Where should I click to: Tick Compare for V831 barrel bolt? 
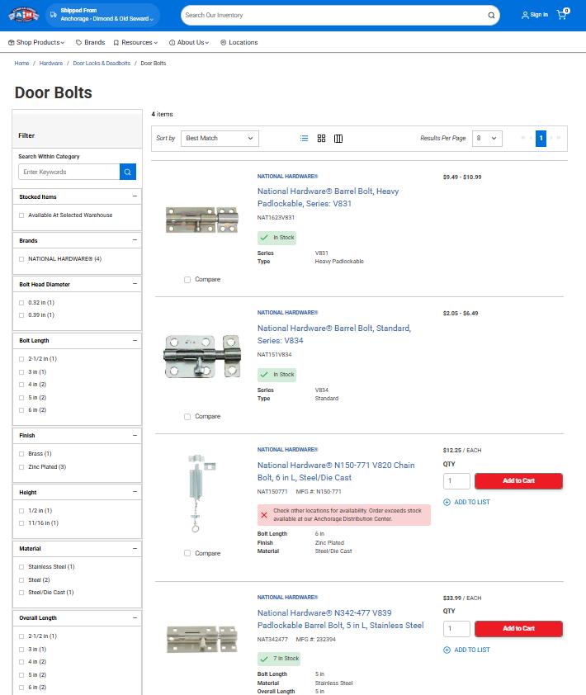click(x=187, y=280)
